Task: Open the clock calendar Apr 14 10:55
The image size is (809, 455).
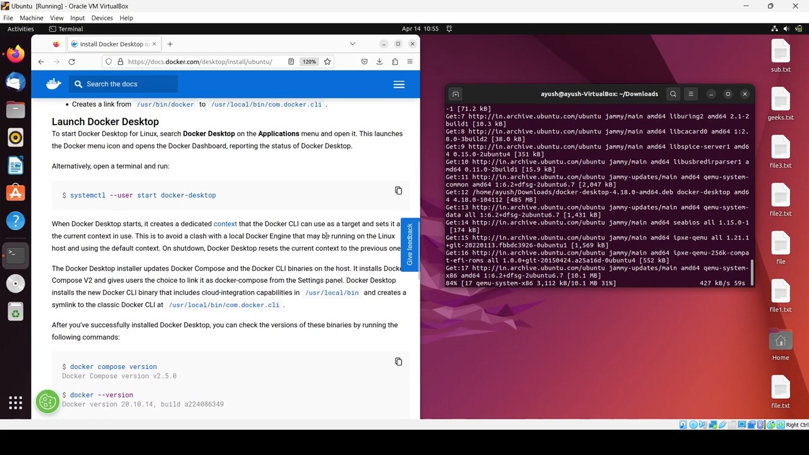Action: coord(420,28)
